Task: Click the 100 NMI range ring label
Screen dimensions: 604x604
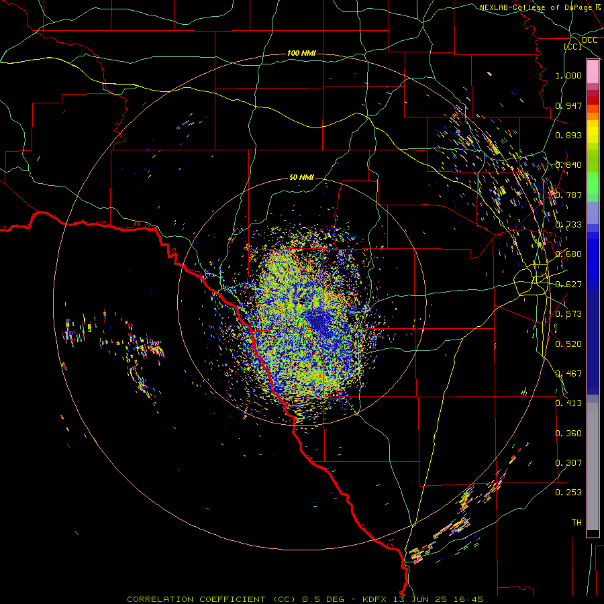Action: coord(301,53)
